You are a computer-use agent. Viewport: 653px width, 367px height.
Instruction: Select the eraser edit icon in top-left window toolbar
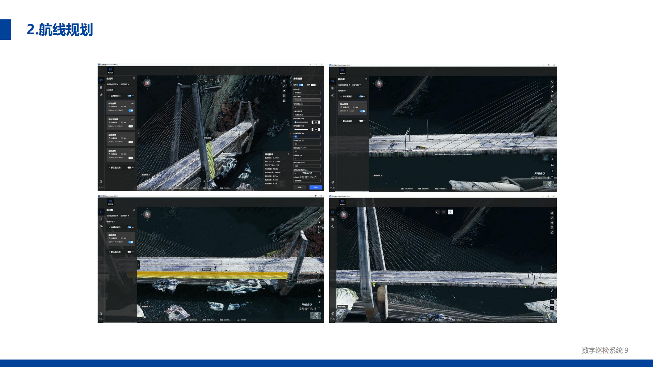pyautogui.click(x=205, y=80)
